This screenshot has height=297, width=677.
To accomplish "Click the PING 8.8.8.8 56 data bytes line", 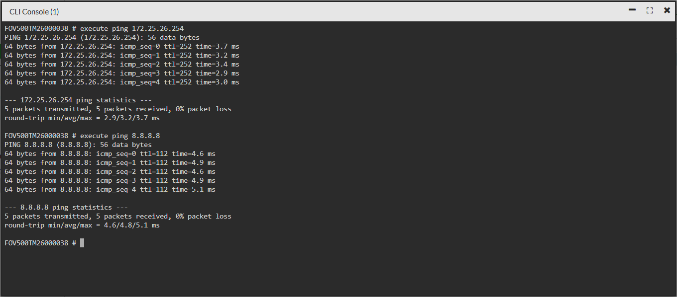I will (78, 145).
